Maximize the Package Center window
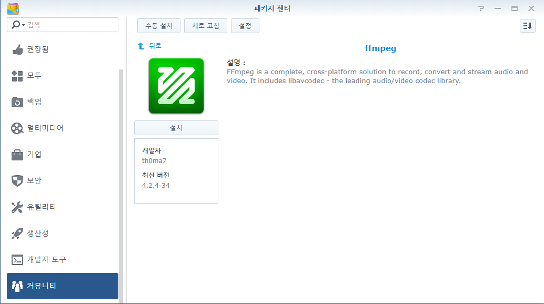Image resolution: width=544 pixels, height=304 pixels. (515, 8)
